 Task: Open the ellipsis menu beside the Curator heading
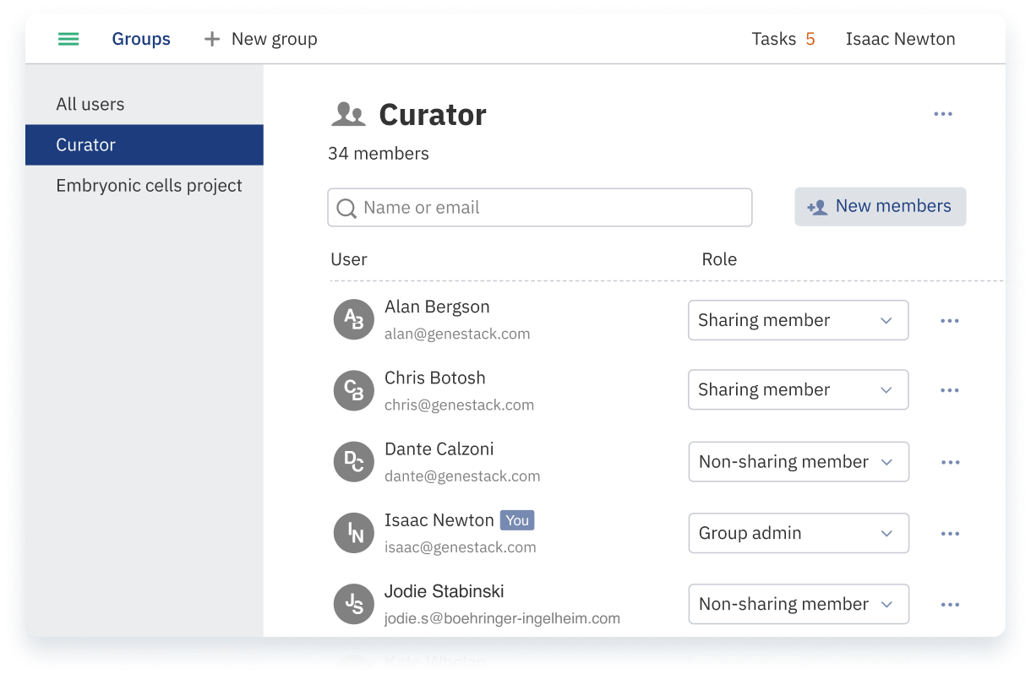pos(943,114)
